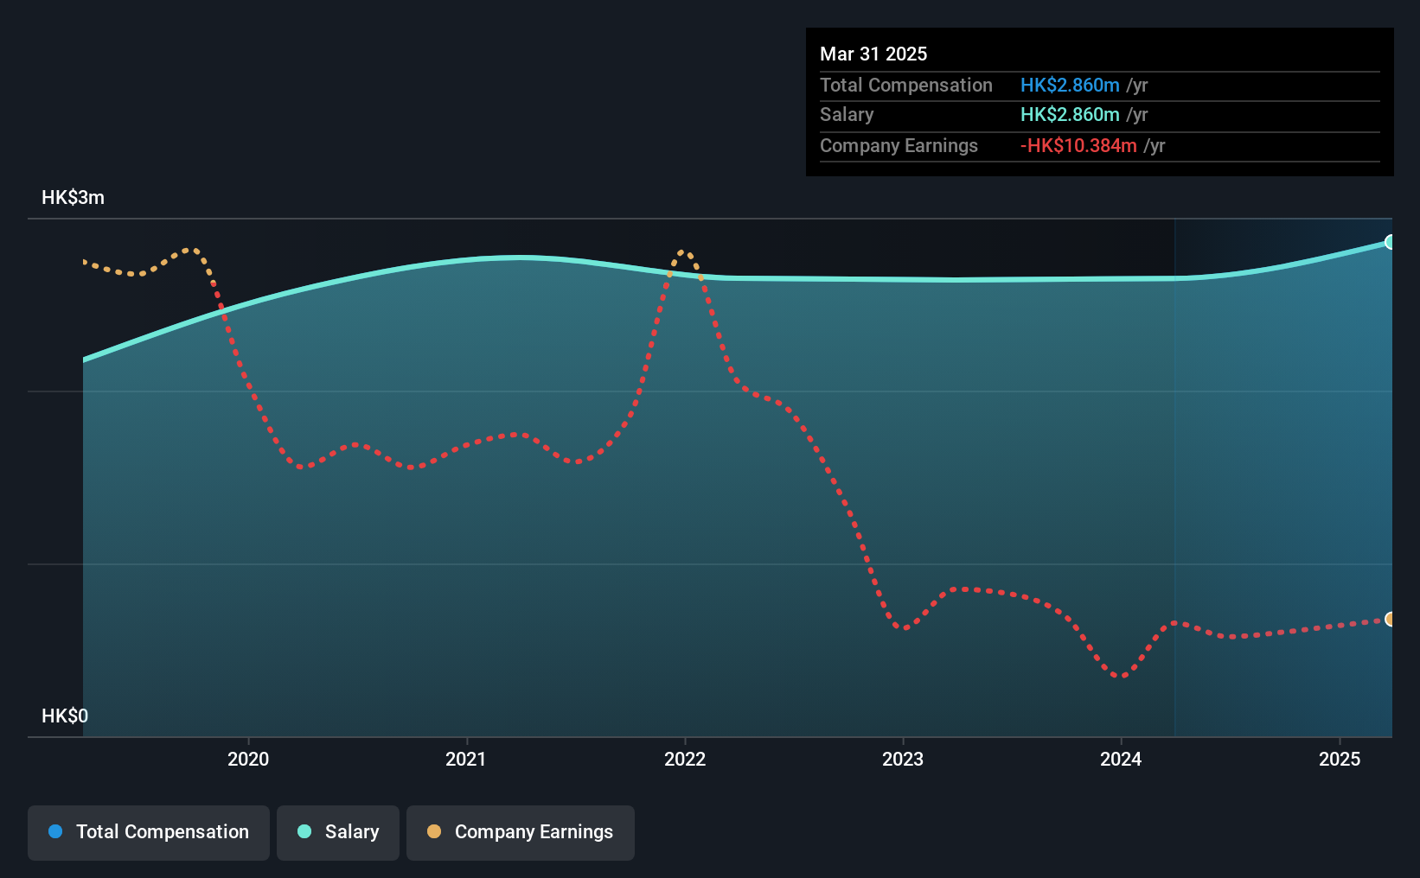Click the 2020 x-axis label
1420x878 pixels.
(248, 759)
